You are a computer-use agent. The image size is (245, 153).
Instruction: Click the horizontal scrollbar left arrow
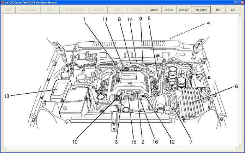coord(5,148)
